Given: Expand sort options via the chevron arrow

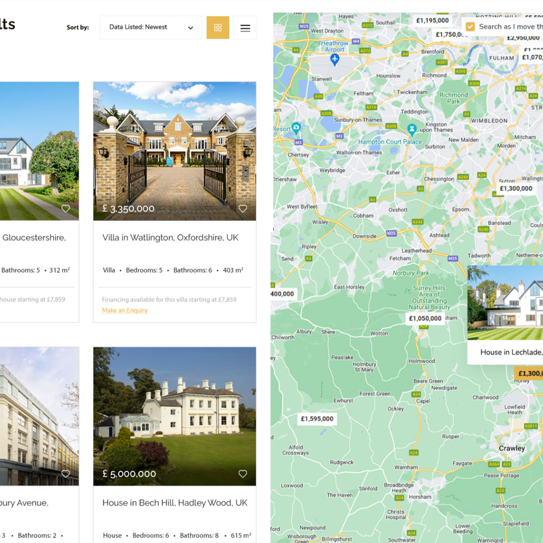Looking at the screenshot, I should click(x=191, y=28).
